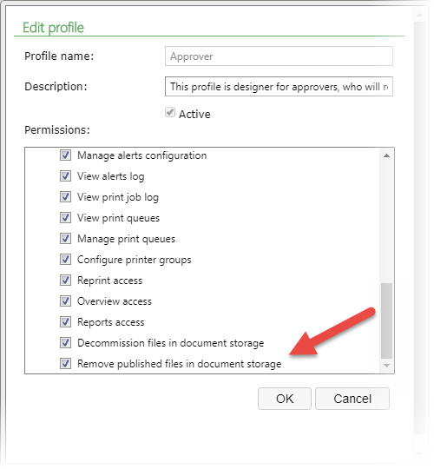This screenshot has width=434, height=469.
Task: Click permissions list scroll up arrow
Action: [386, 155]
